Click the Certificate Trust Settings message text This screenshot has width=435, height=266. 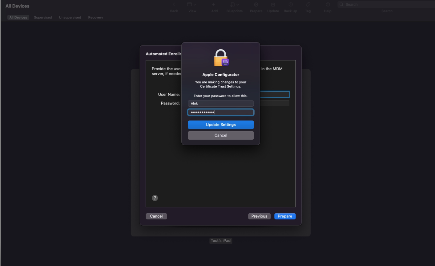pos(221,84)
